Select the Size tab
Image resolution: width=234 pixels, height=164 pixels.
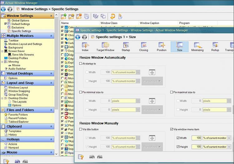[179, 47]
